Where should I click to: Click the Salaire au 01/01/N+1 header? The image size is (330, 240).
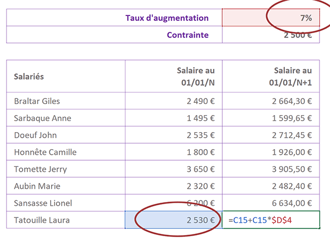271,77
